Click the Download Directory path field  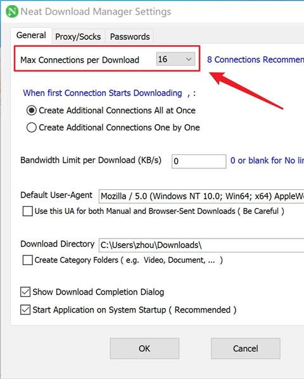point(201,245)
